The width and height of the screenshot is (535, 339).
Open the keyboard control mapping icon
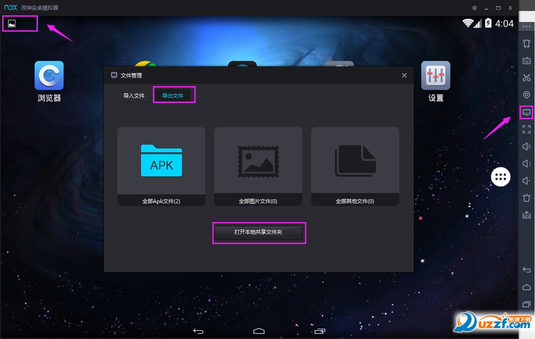[526, 61]
